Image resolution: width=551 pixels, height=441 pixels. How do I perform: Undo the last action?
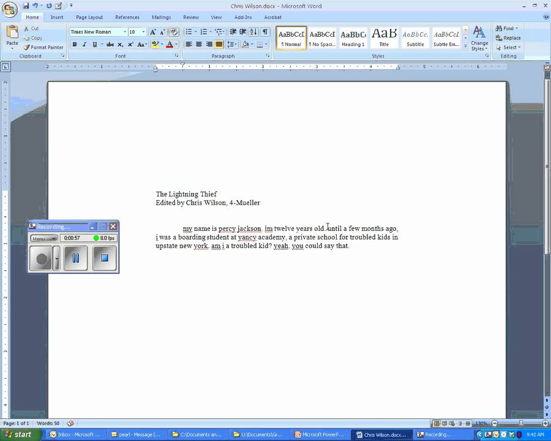[35, 6]
